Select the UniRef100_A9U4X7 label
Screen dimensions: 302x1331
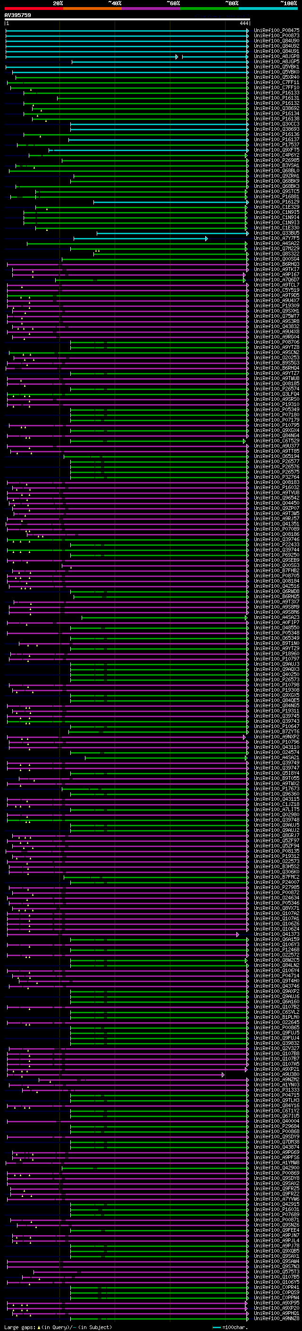(277, 300)
